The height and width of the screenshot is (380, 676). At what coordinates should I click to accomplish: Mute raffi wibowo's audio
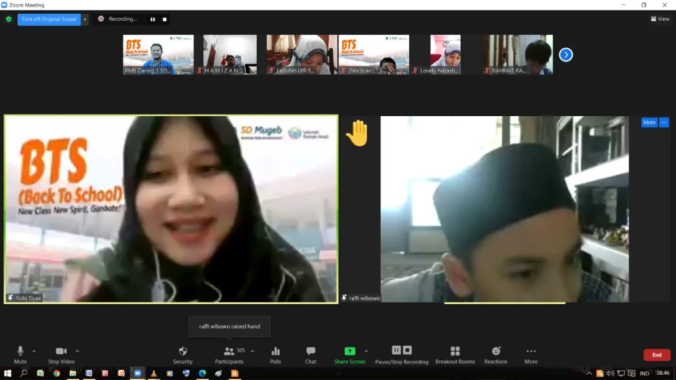click(649, 122)
